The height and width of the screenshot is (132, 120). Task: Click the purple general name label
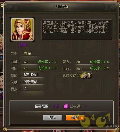22,45
